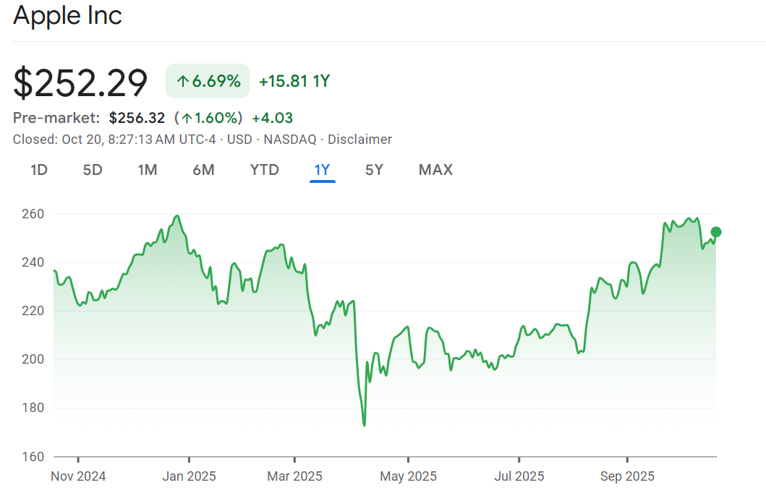Click the Jan 2025 axis label
Image resolution: width=766 pixels, height=493 pixels.
pyautogui.click(x=188, y=476)
